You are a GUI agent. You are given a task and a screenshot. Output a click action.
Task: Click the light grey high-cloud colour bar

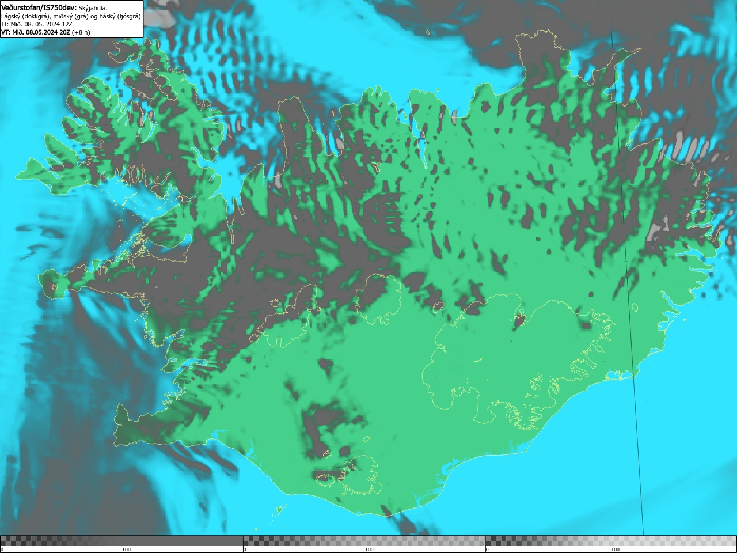coord(611,541)
